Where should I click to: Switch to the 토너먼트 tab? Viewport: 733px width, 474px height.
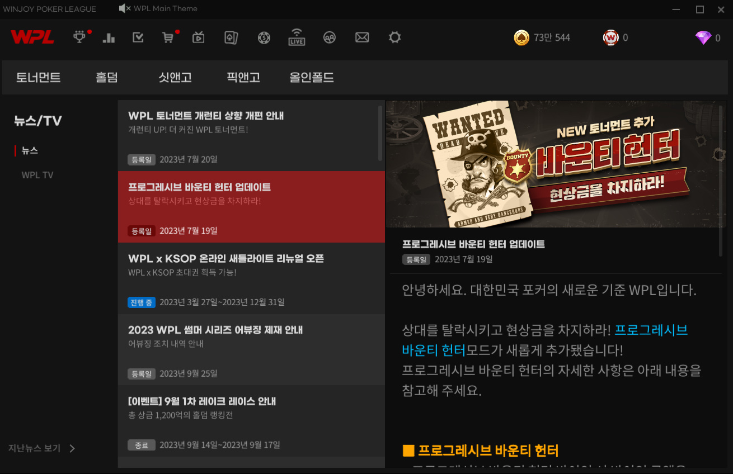point(38,78)
